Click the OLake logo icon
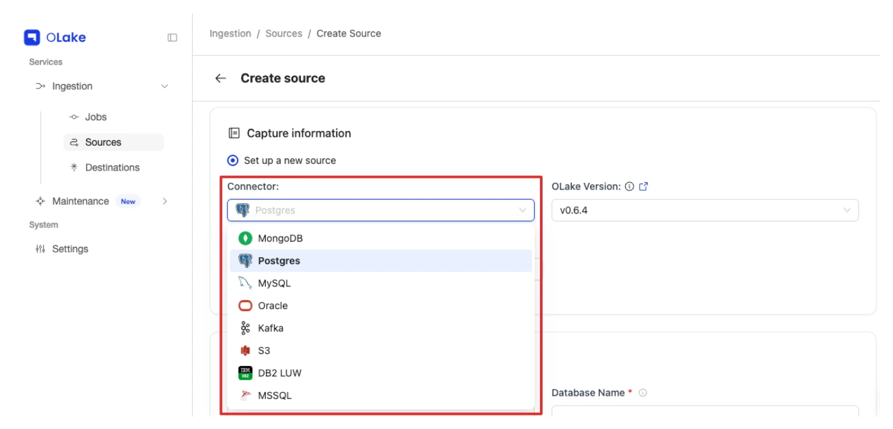 point(32,38)
